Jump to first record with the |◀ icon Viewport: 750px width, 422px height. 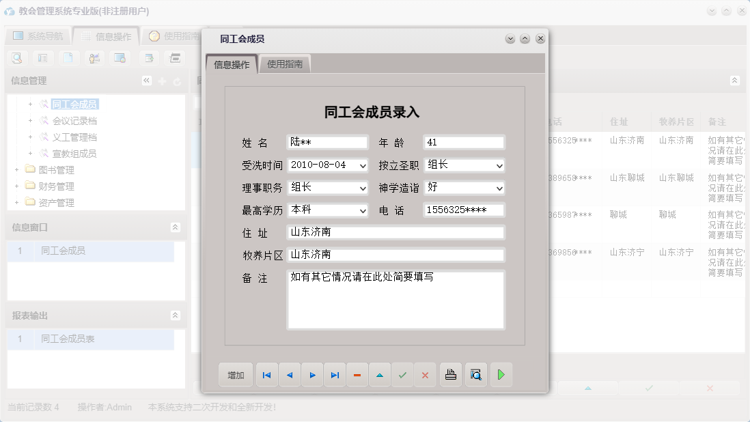[x=266, y=374]
